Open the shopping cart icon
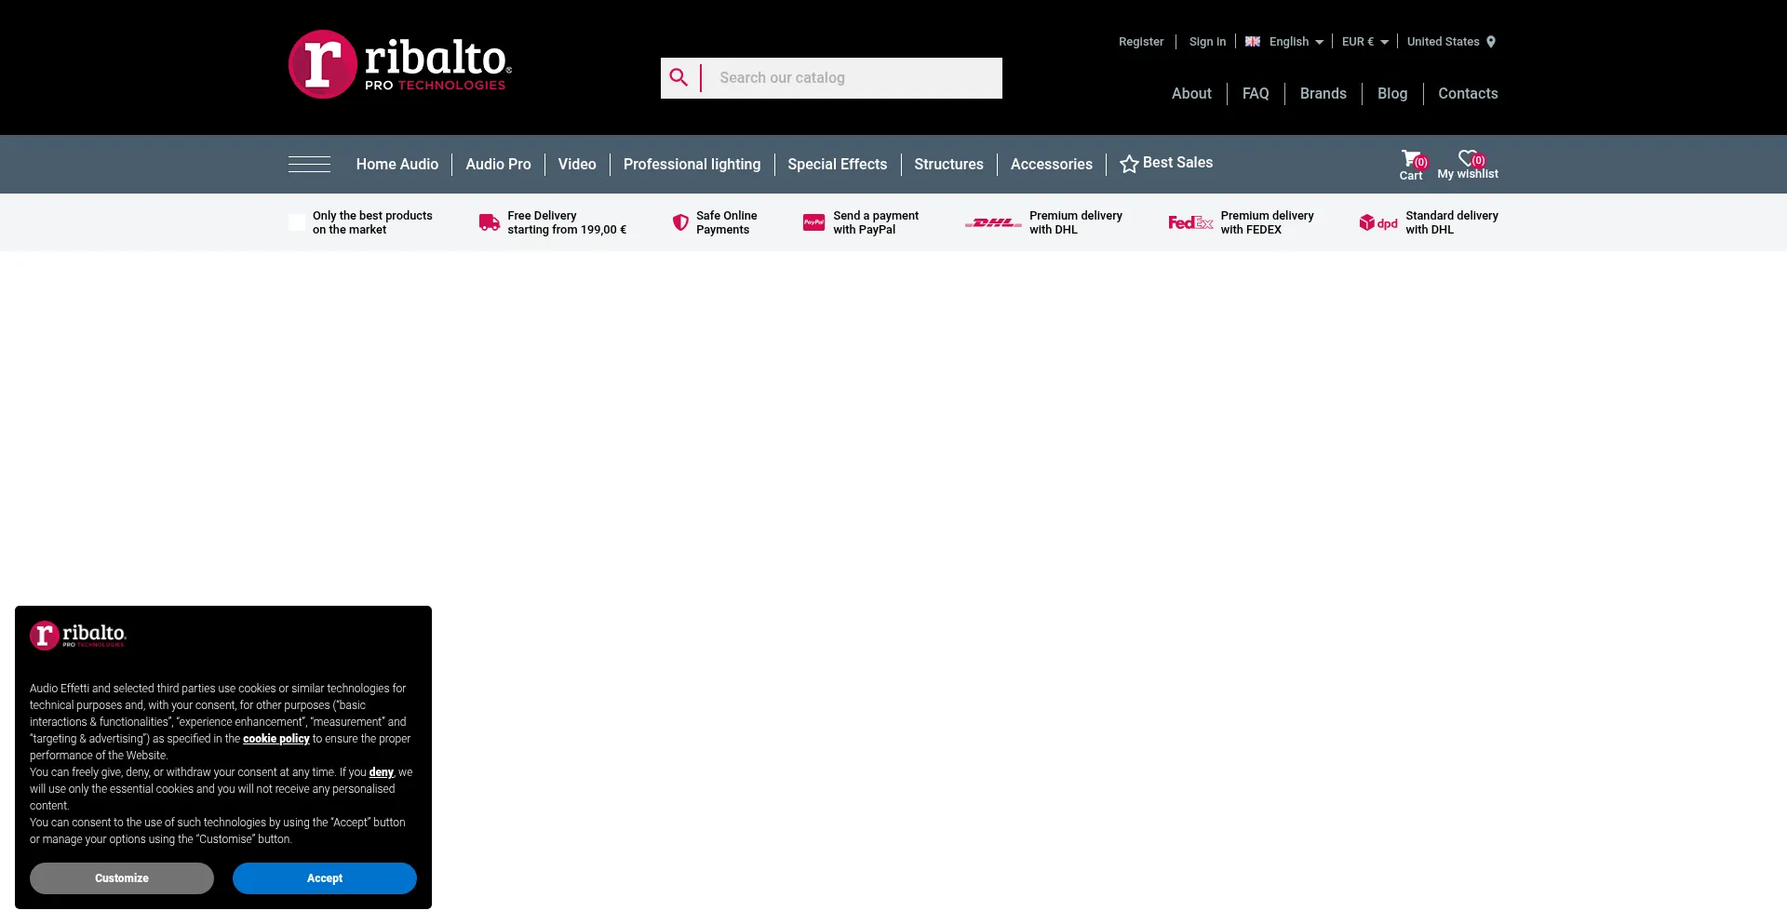The height and width of the screenshot is (924, 1787). pyautogui.click(x=1411, y=159)
